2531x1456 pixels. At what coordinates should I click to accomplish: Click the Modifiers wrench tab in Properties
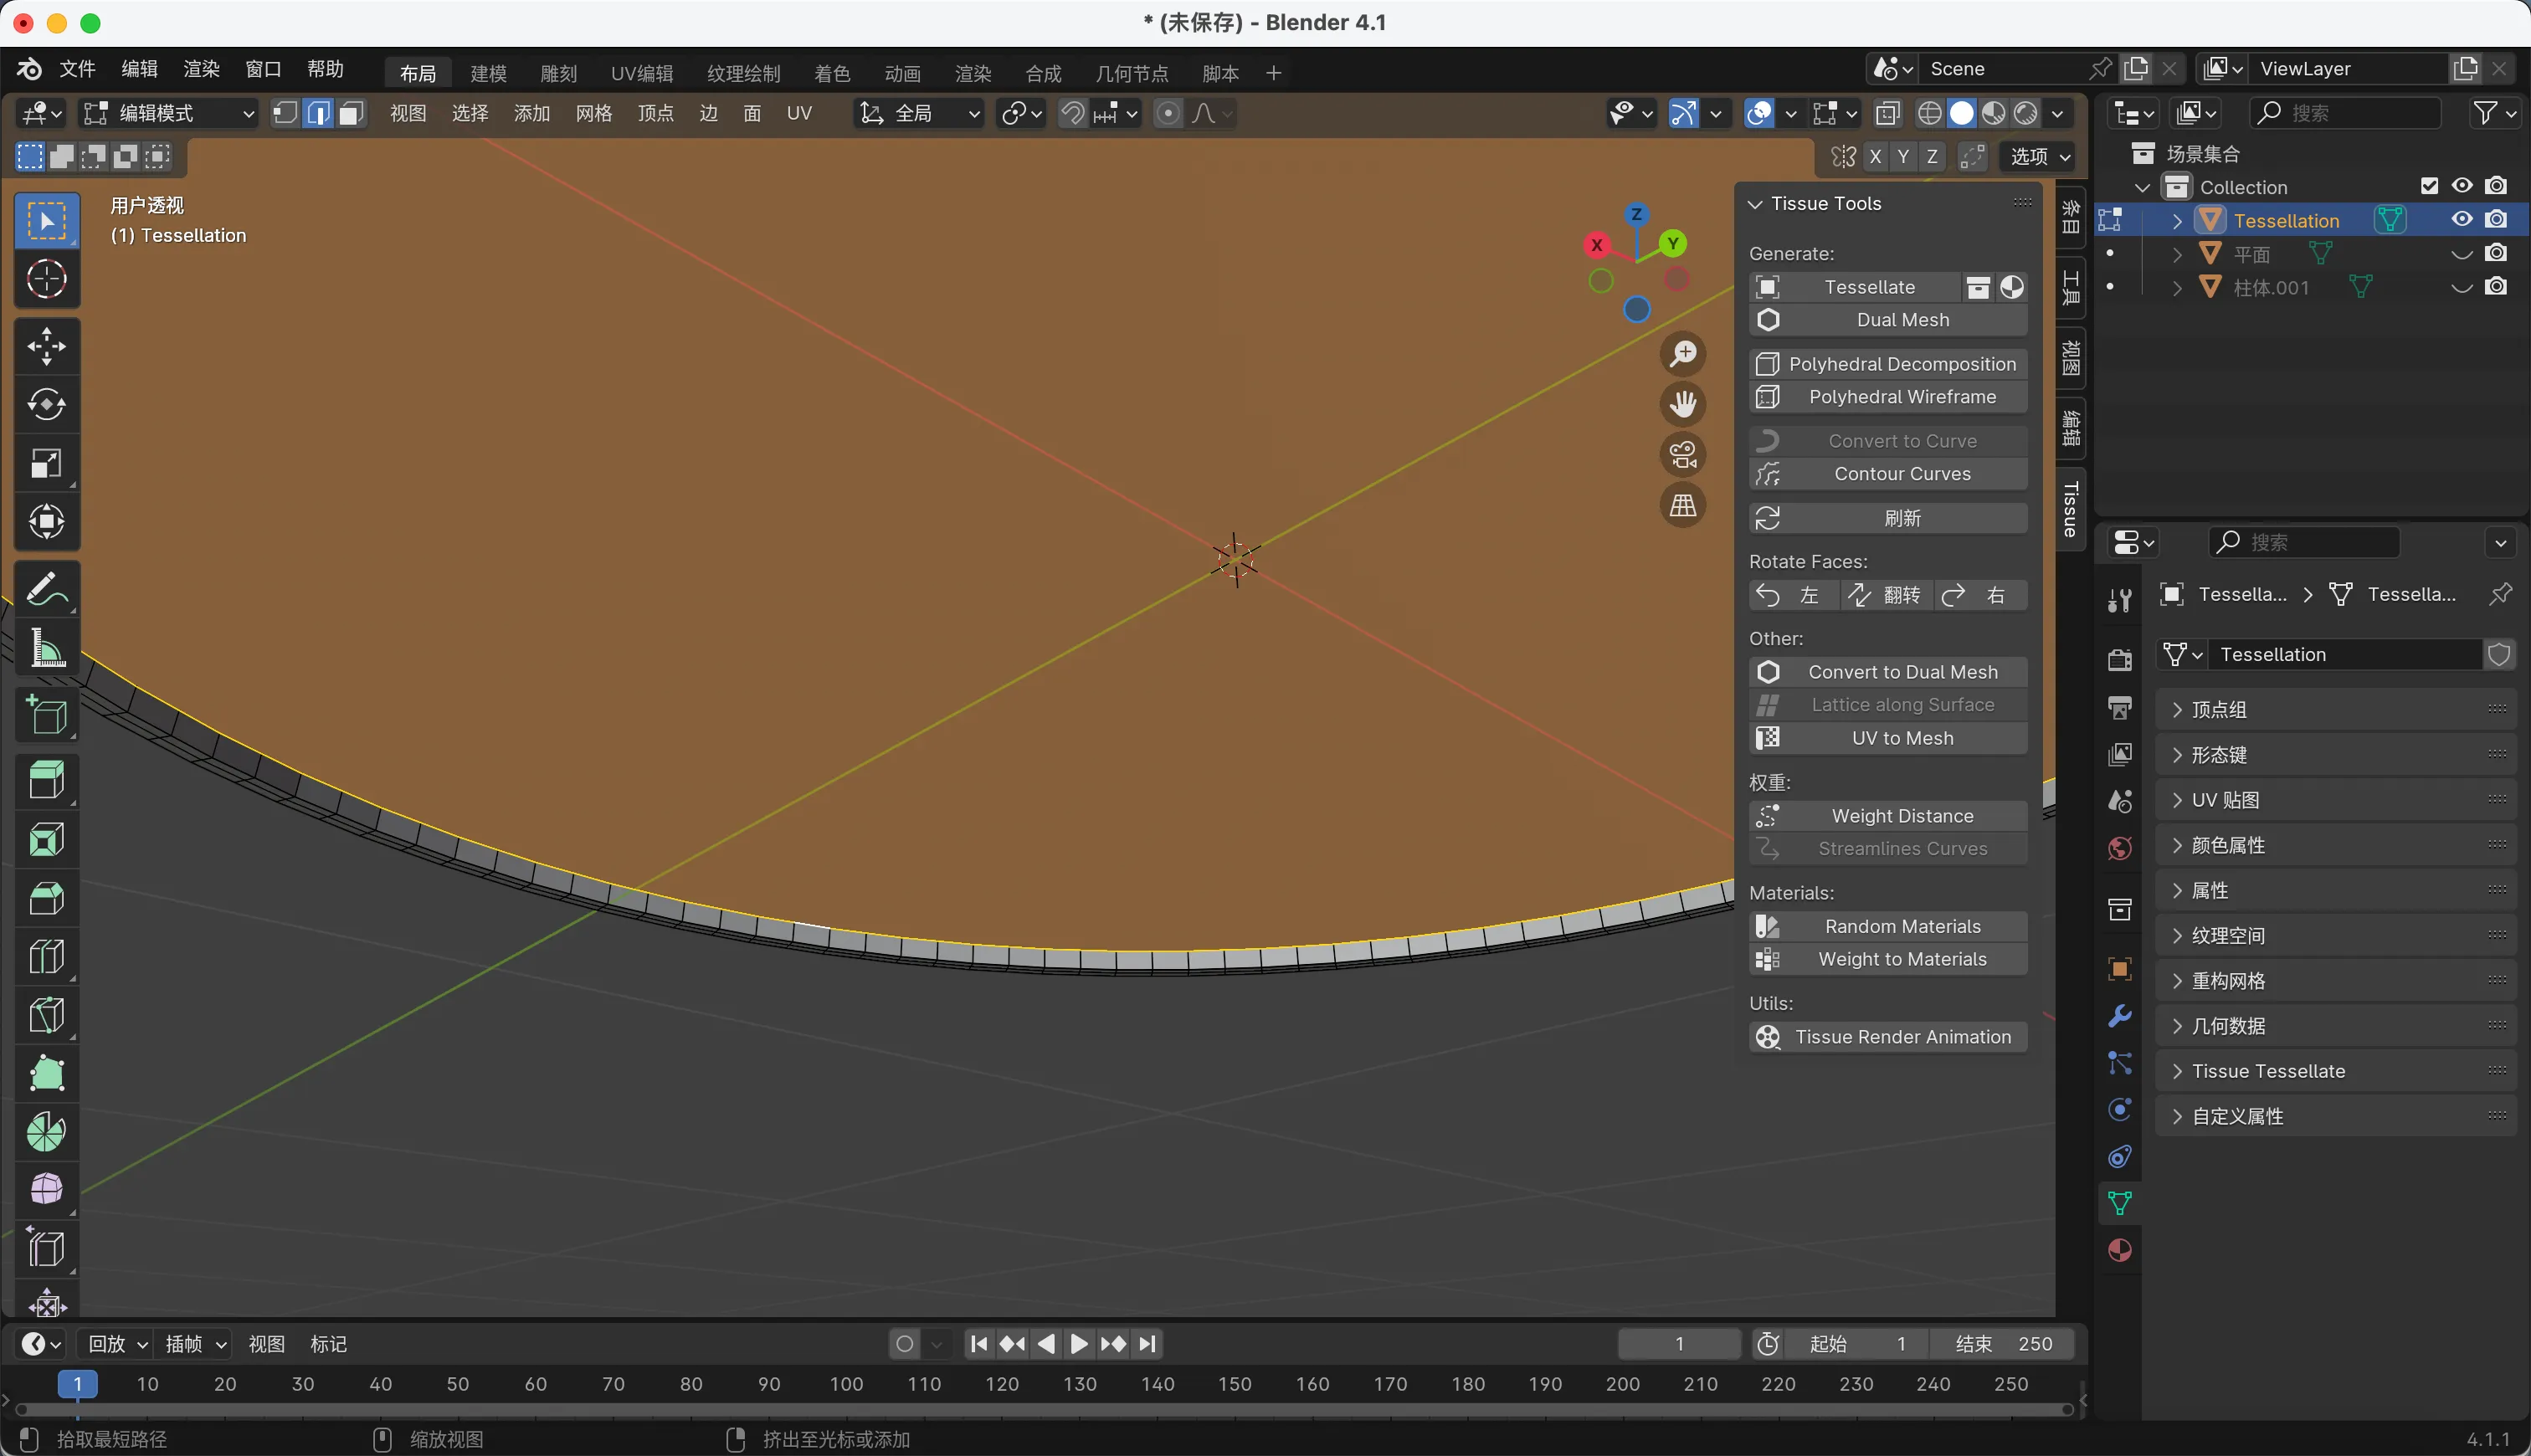point(2119,1016)
